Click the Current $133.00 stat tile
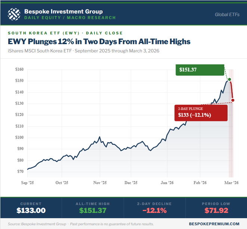The width and height of the screenshot is (247, 229). click(31, 208)
